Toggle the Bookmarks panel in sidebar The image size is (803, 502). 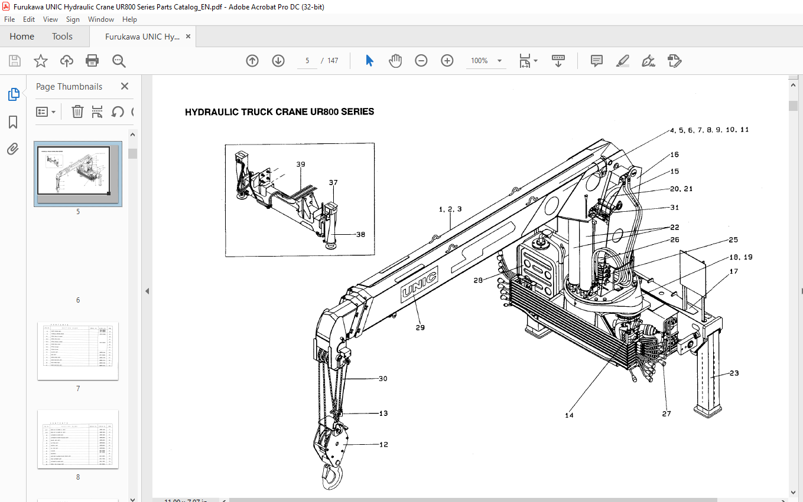click(x=13, y=122)
